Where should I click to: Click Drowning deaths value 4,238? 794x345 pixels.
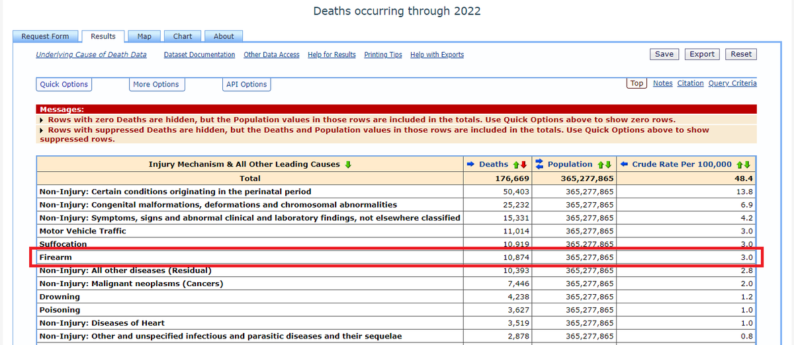(518, 297)
